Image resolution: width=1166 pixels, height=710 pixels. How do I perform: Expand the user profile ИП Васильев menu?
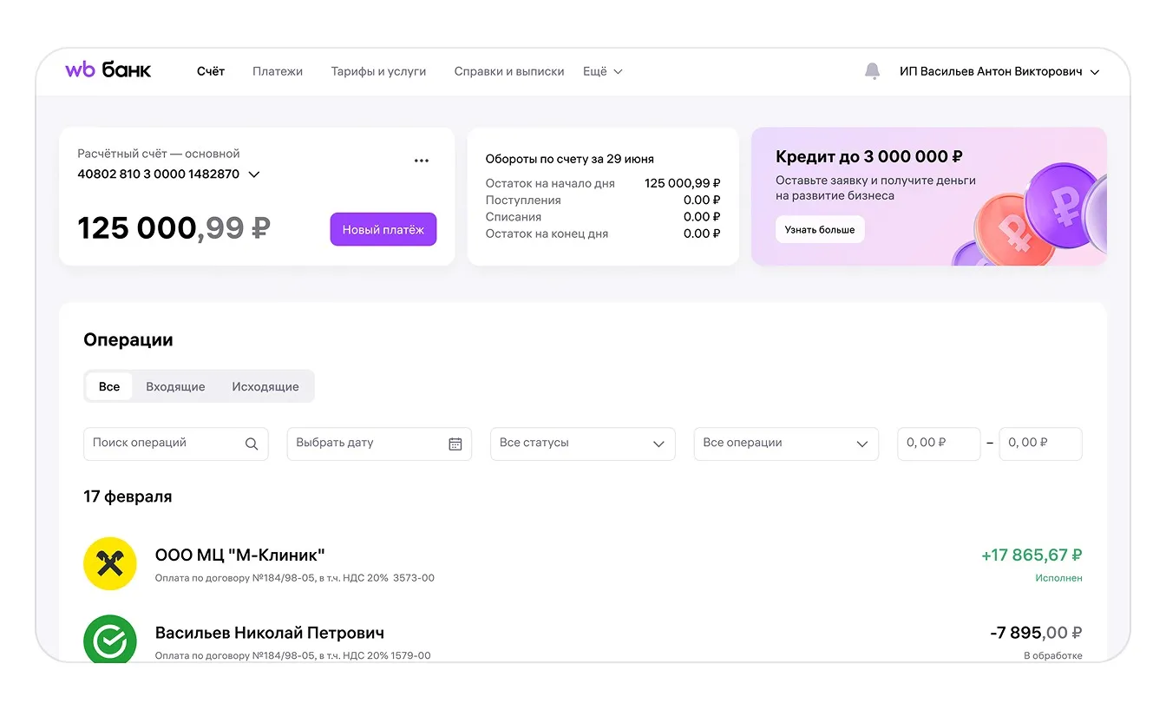999,72
